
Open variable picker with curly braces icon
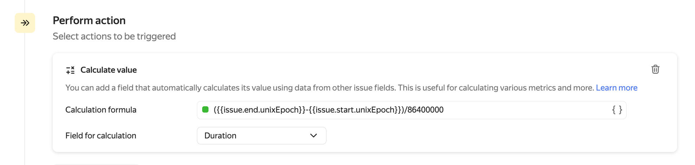[x=617, y=110]
